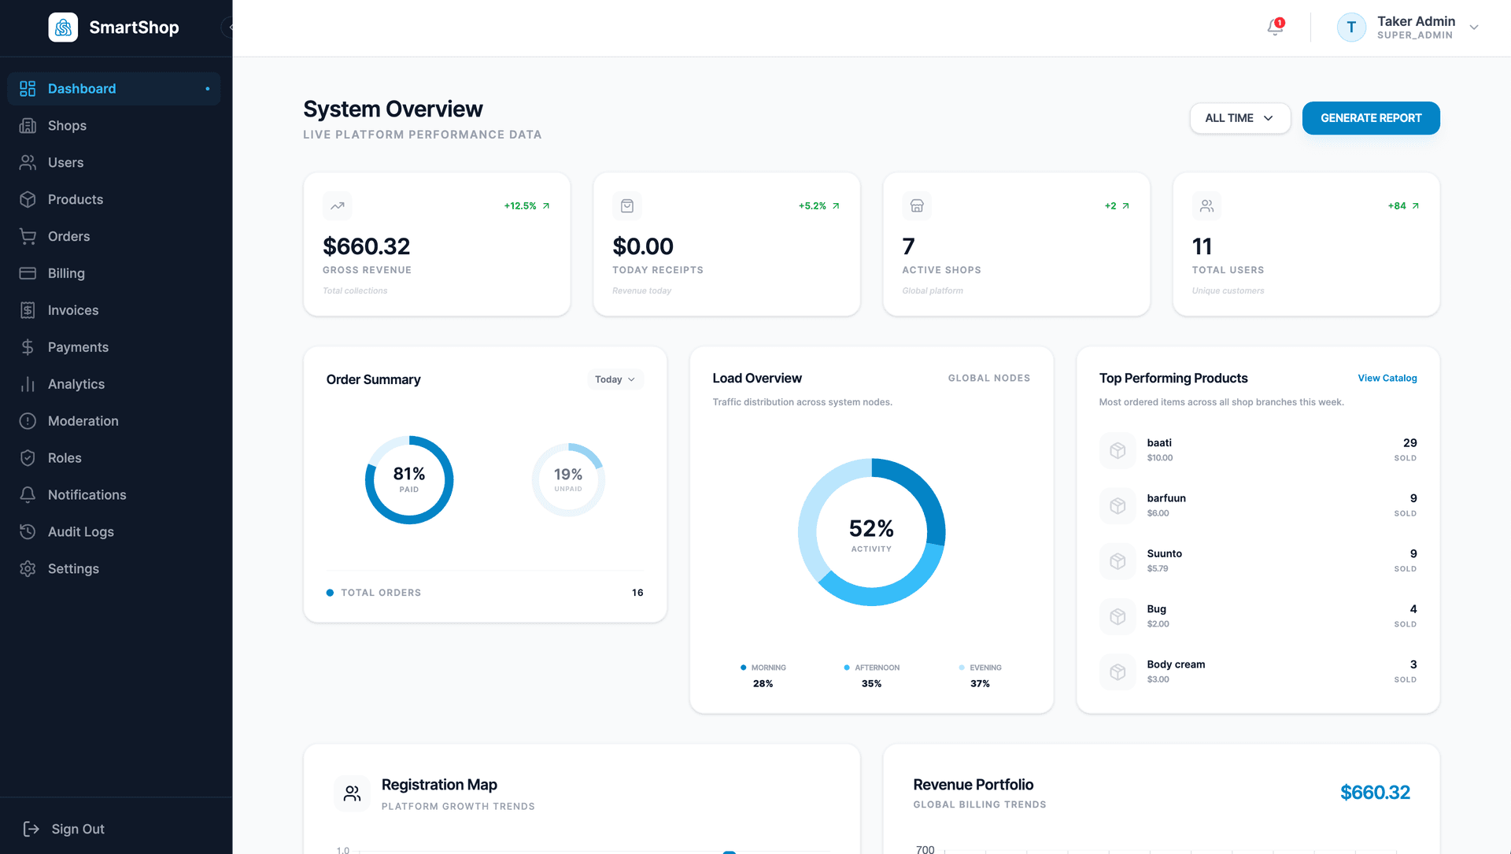Click the 81% Paid progress ring
The width and height of the screenshot is (1511, 854).
(409, 480)
